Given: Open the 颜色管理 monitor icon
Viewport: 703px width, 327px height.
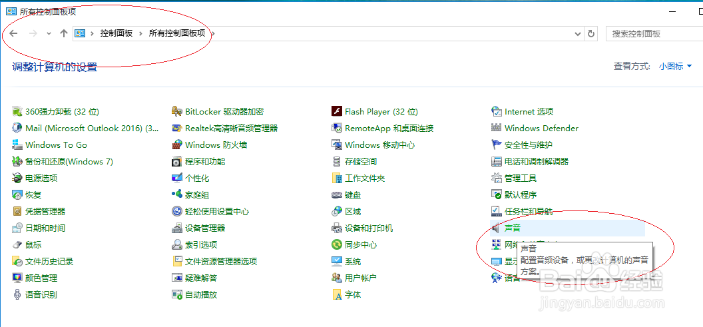Looking at the screenshot, I should pyautogui.click(x=17, y=278).
